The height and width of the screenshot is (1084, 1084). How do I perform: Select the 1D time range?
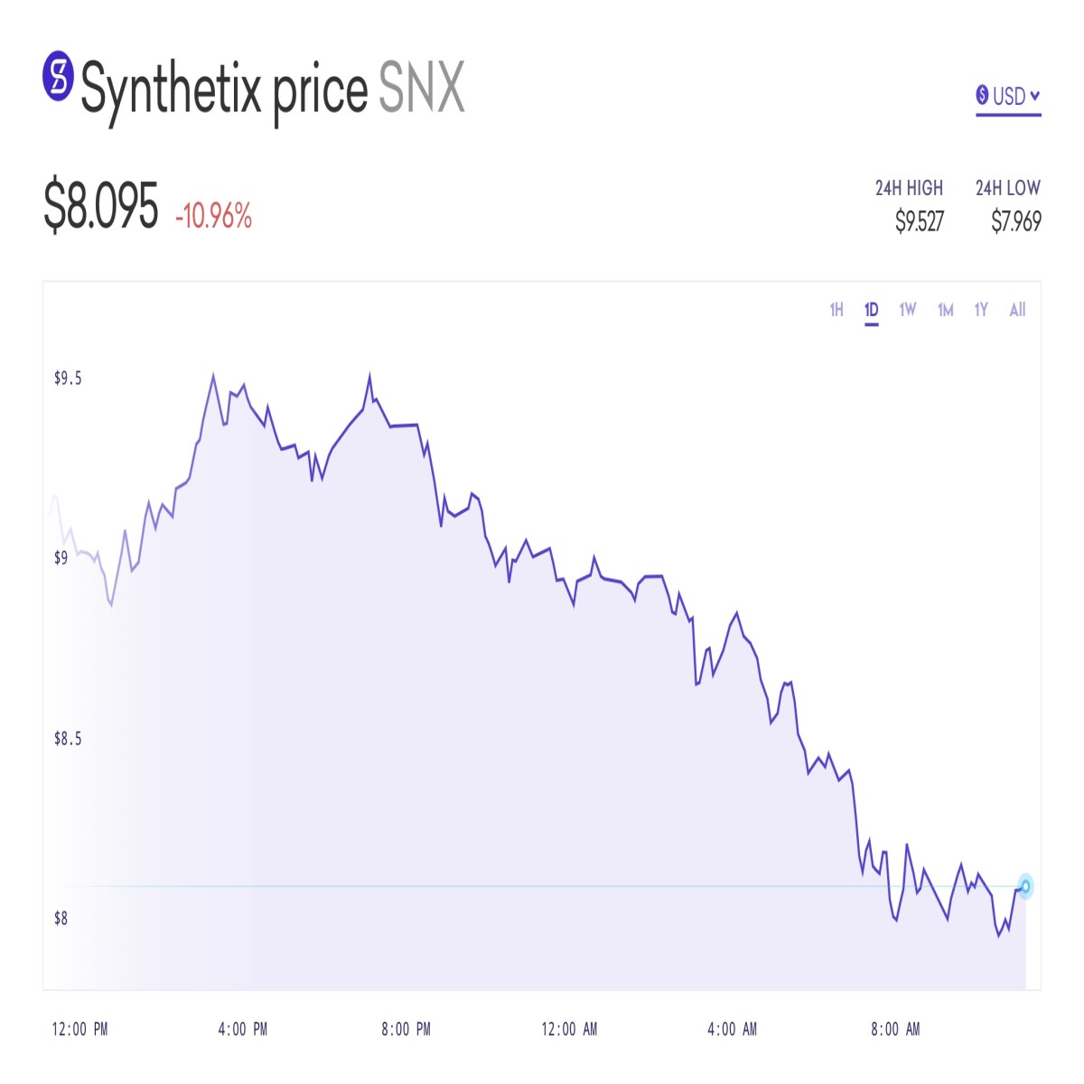point(871,310)
